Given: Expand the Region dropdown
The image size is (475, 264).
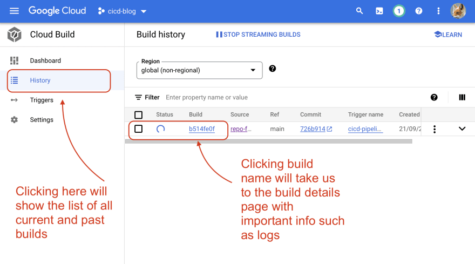Looking at the screenshot, I should [199, 70].
